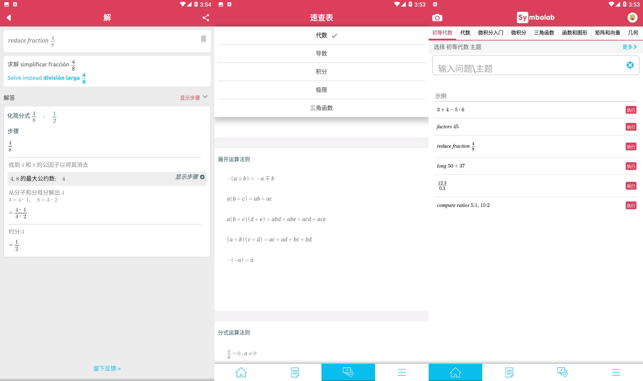Choose 导数 in cheat sheet list
Screen dimensions: 643x381
(x=321, y=54)
